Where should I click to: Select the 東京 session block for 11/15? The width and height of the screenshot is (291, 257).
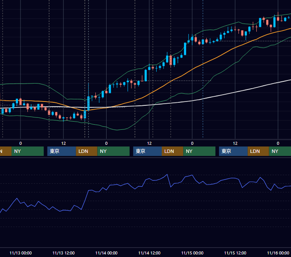(233, 151)
